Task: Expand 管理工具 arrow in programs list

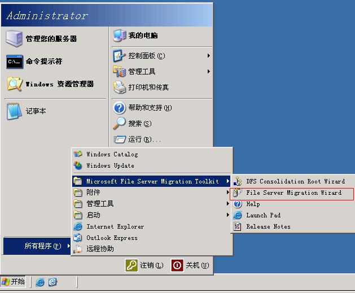Action: pos(227,204)
